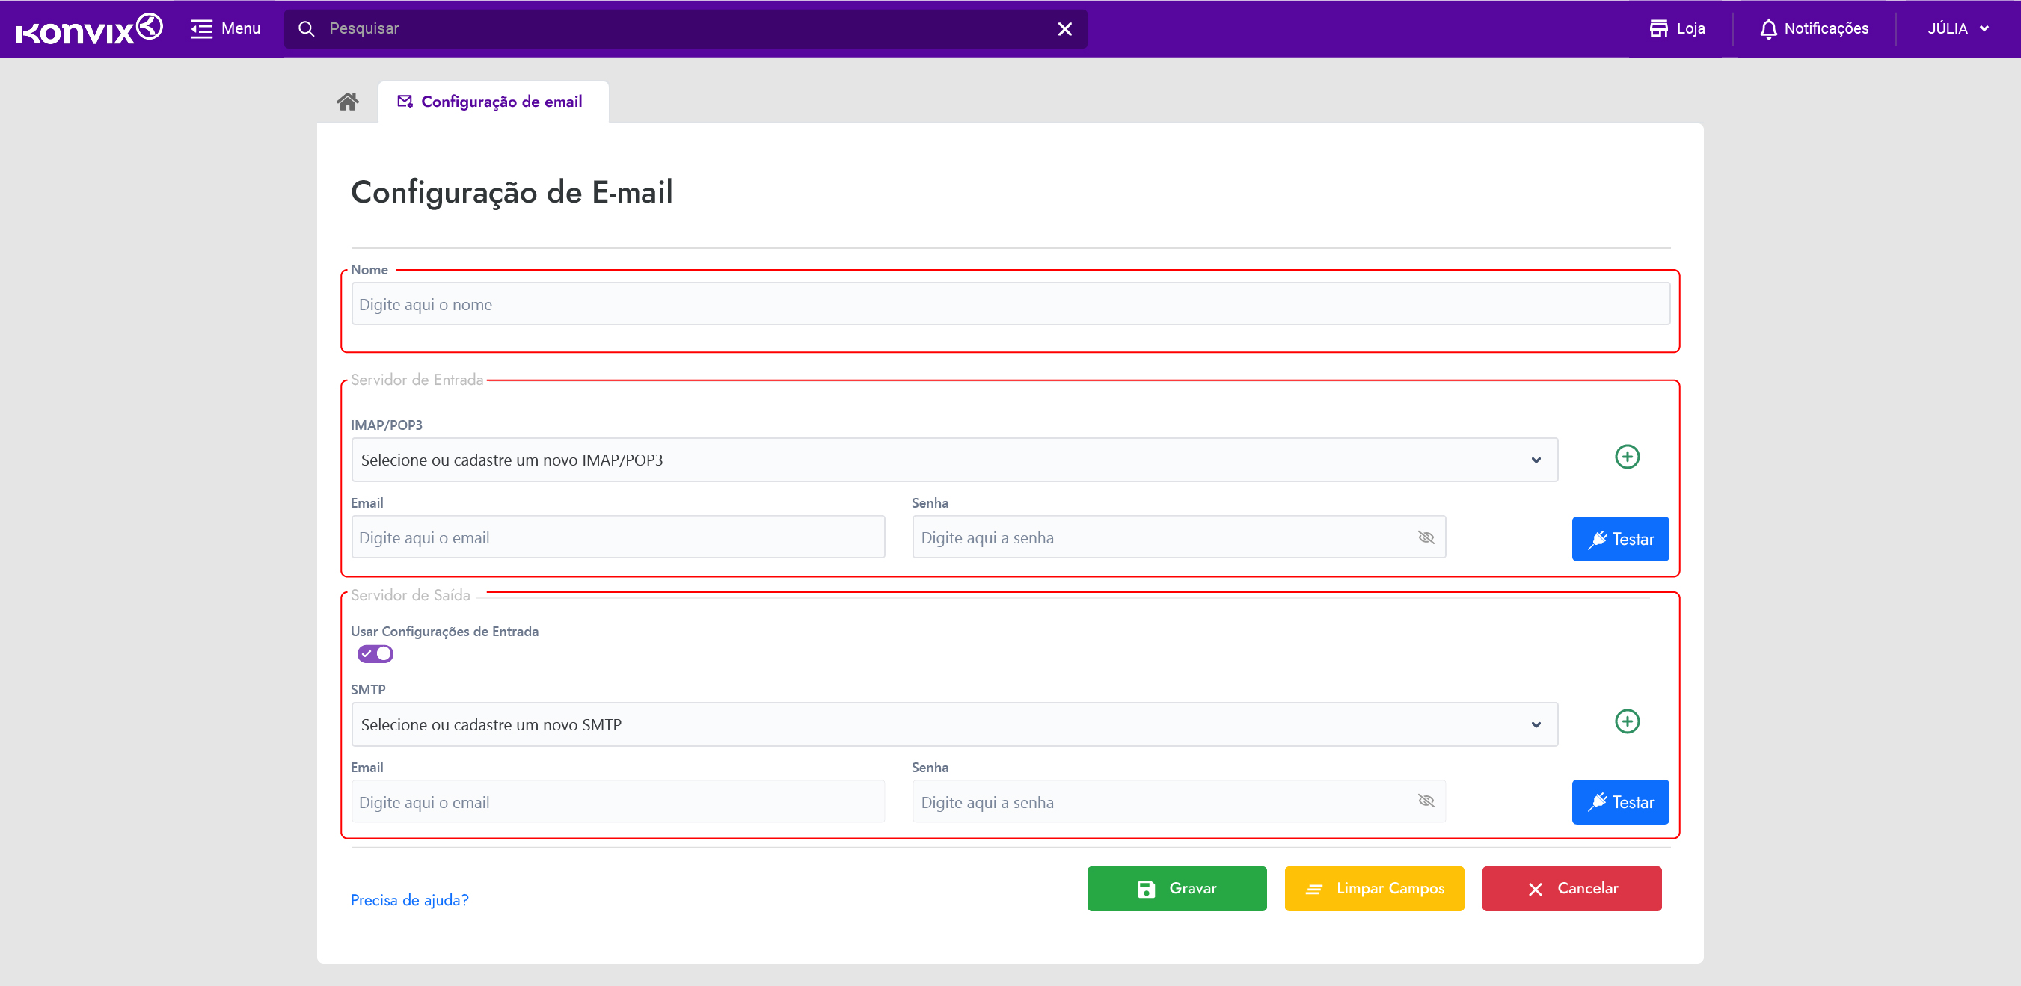
Task: Add new IMAP/POP3 server with plus icon
Action: (1626, 457)
